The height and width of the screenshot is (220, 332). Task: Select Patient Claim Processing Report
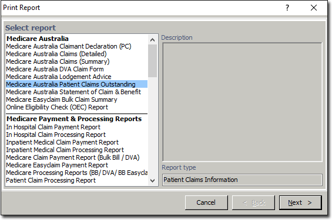point(76,180)
